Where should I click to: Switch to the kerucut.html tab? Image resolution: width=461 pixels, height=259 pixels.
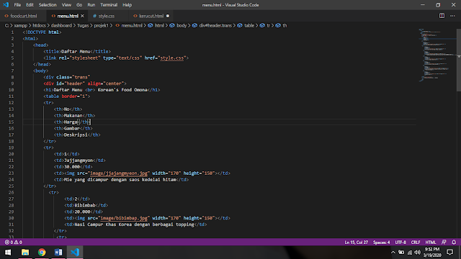(x=151, y=16)
